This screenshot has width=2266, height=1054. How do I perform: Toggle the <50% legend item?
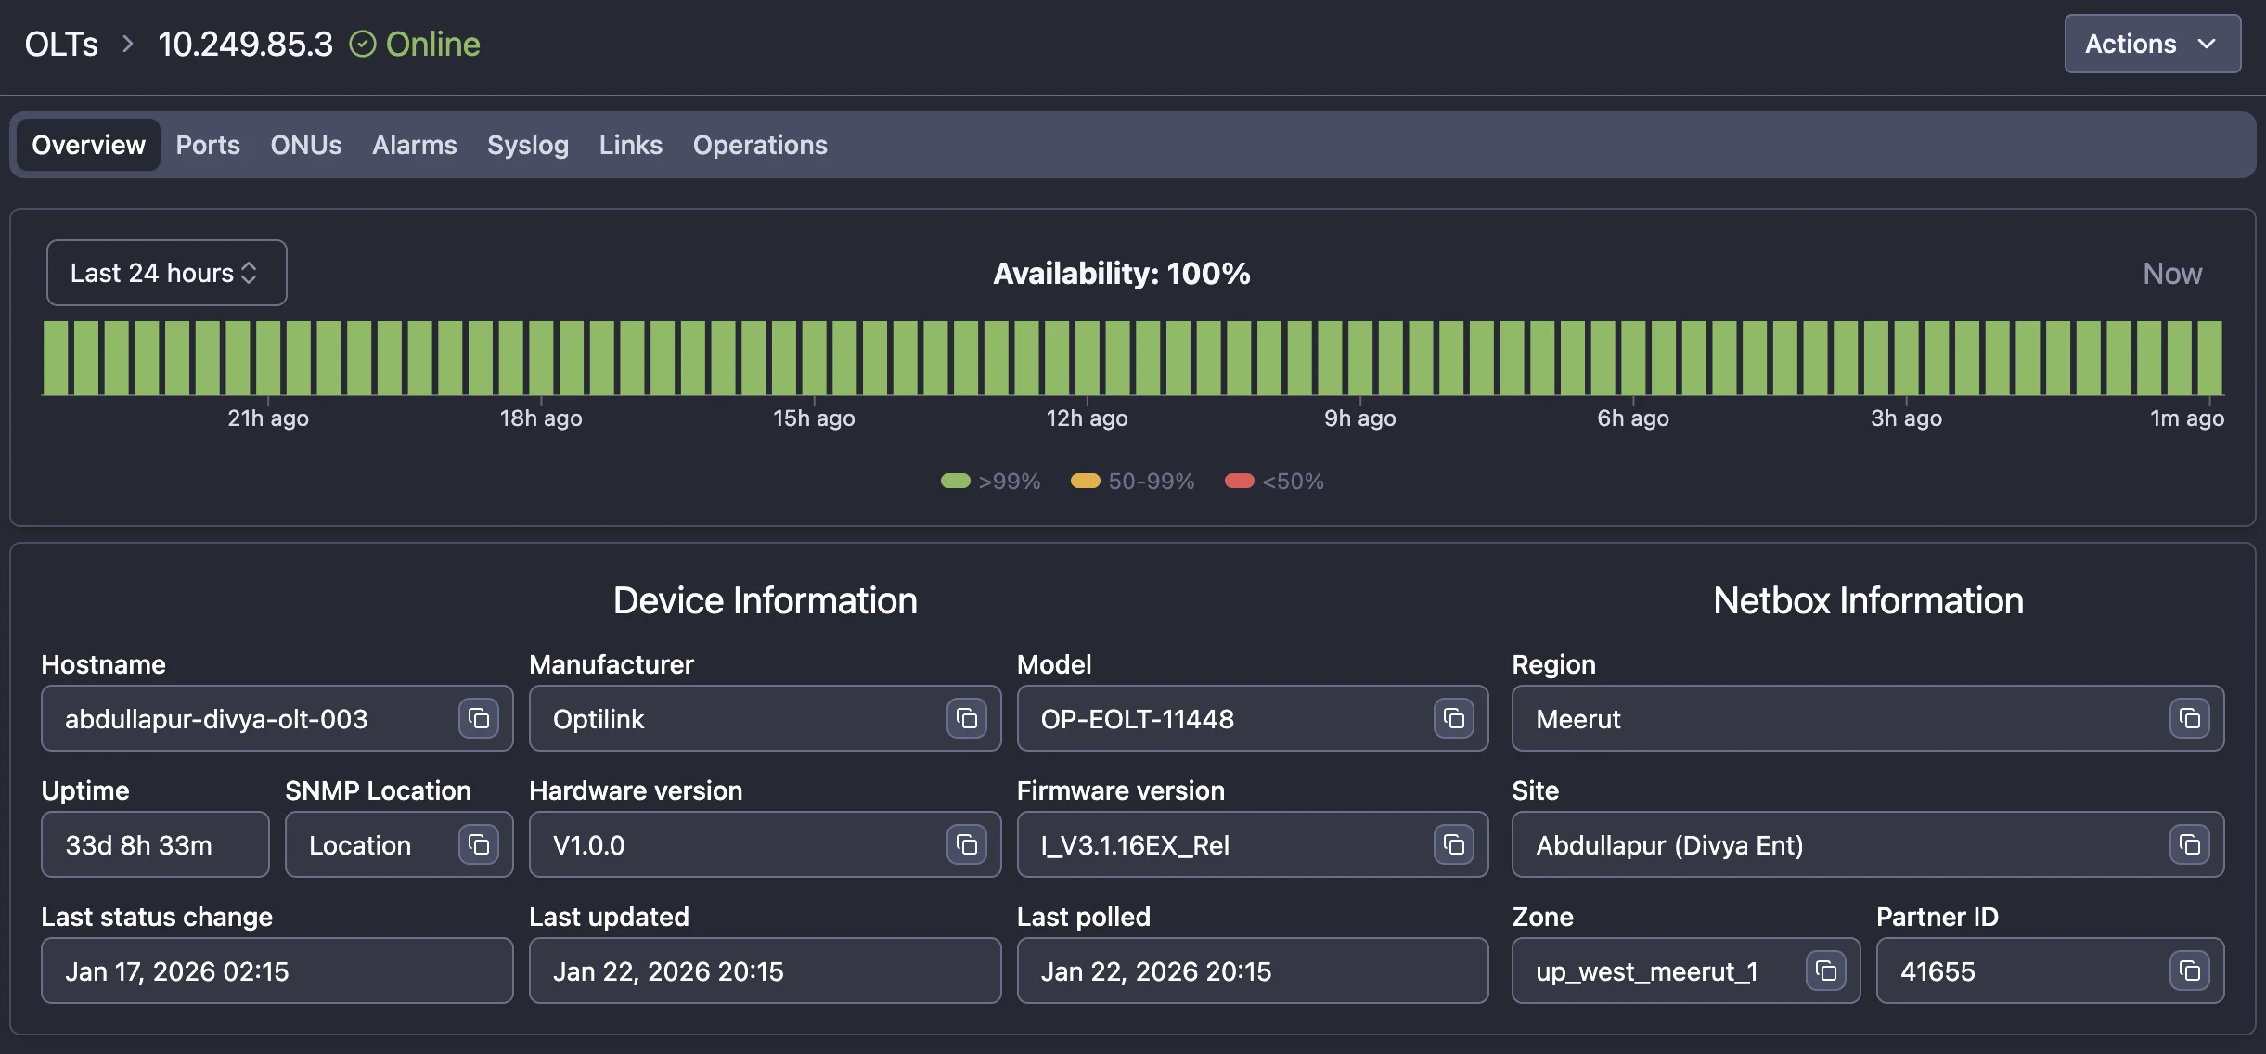click(x=1275, y=481)
